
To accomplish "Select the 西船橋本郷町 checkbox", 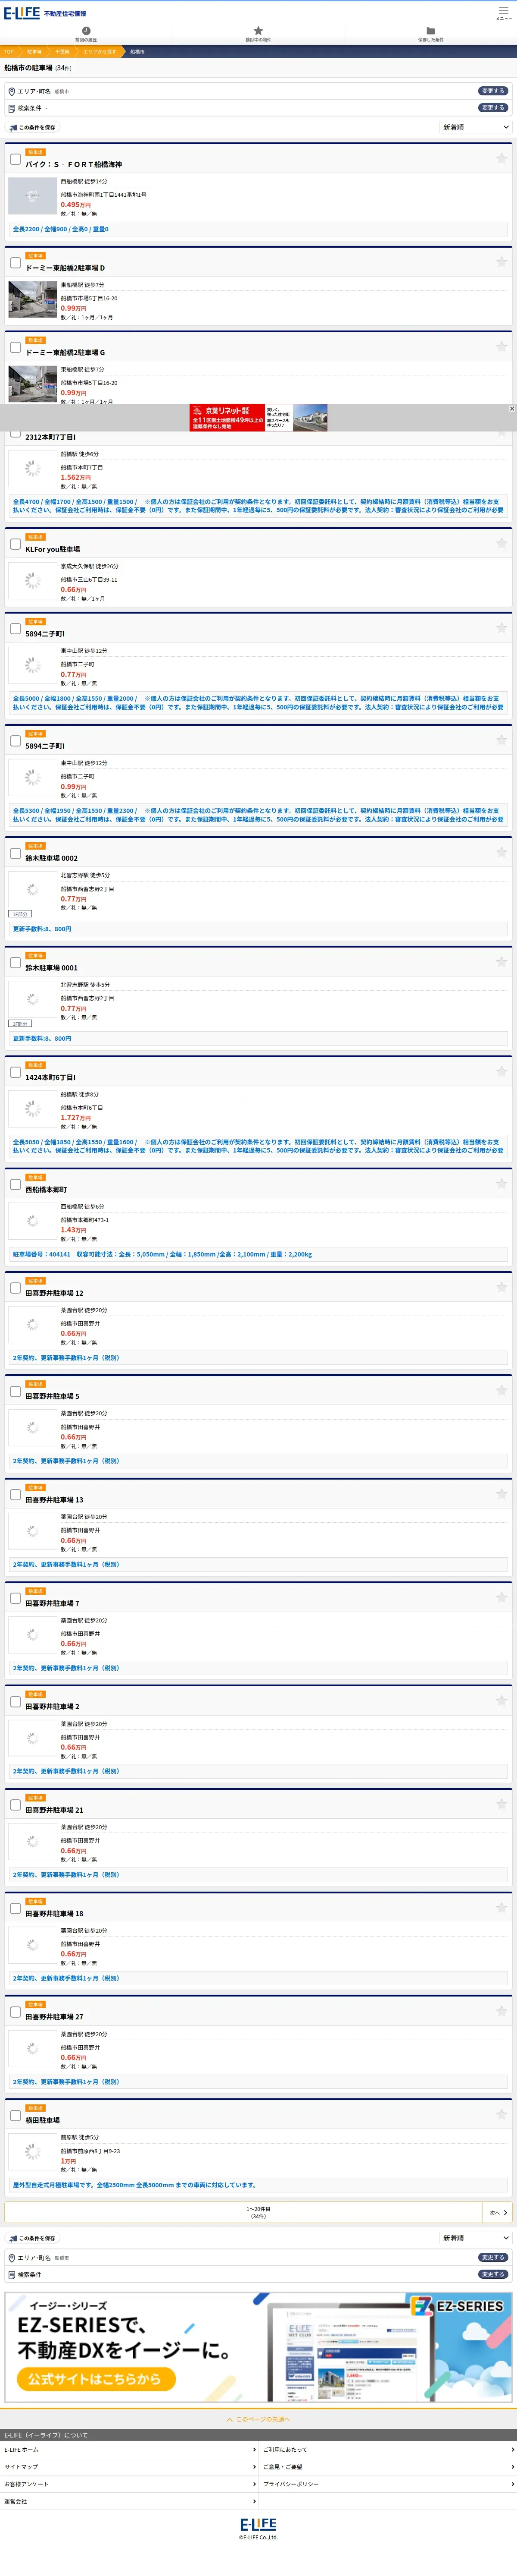I will (15, 1184).
